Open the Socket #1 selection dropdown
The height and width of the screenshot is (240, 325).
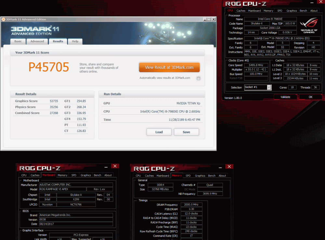tap(269, 87)
